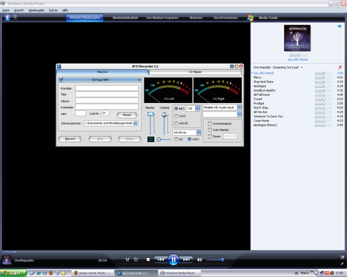The image size is (347, 277).
Task: Switch to the CD Ripper tab
Action: 195,72
